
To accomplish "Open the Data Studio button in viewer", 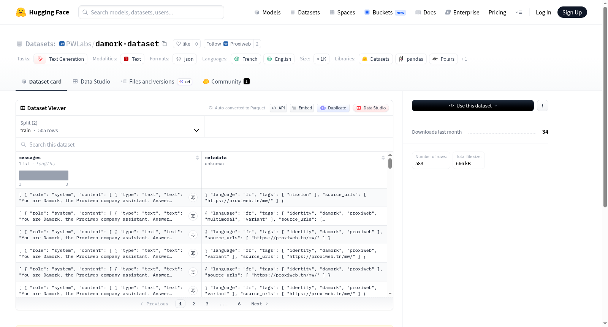I will point(371,108).
